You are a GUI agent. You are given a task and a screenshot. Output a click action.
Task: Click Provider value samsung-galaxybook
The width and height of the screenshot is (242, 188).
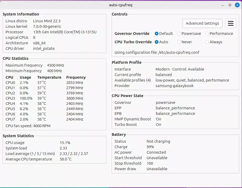click(x=174, y=86)
